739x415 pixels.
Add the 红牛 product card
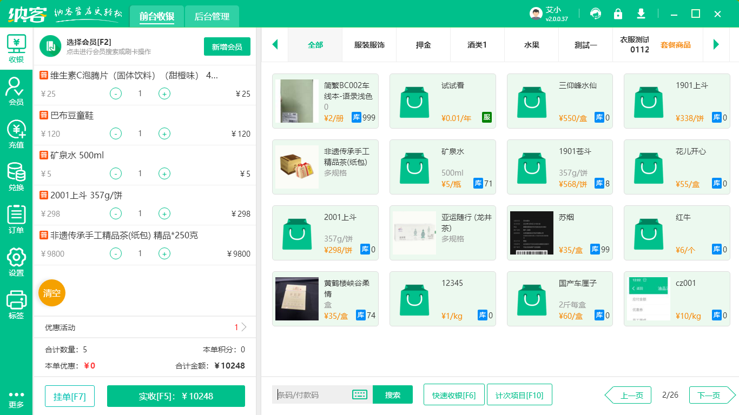(677, 233)
